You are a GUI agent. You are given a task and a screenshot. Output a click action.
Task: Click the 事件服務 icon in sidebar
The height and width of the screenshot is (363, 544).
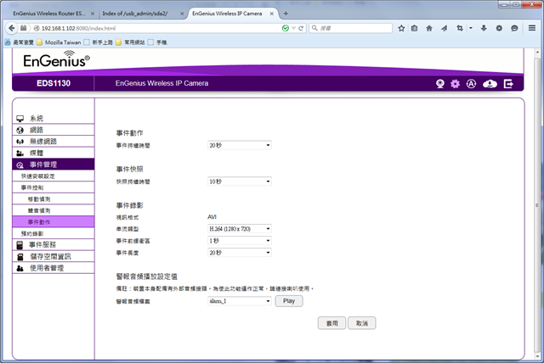(x=20, y=245)
